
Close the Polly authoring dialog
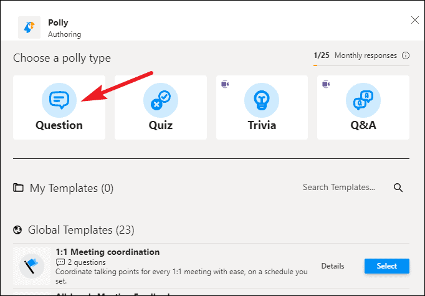414,20
